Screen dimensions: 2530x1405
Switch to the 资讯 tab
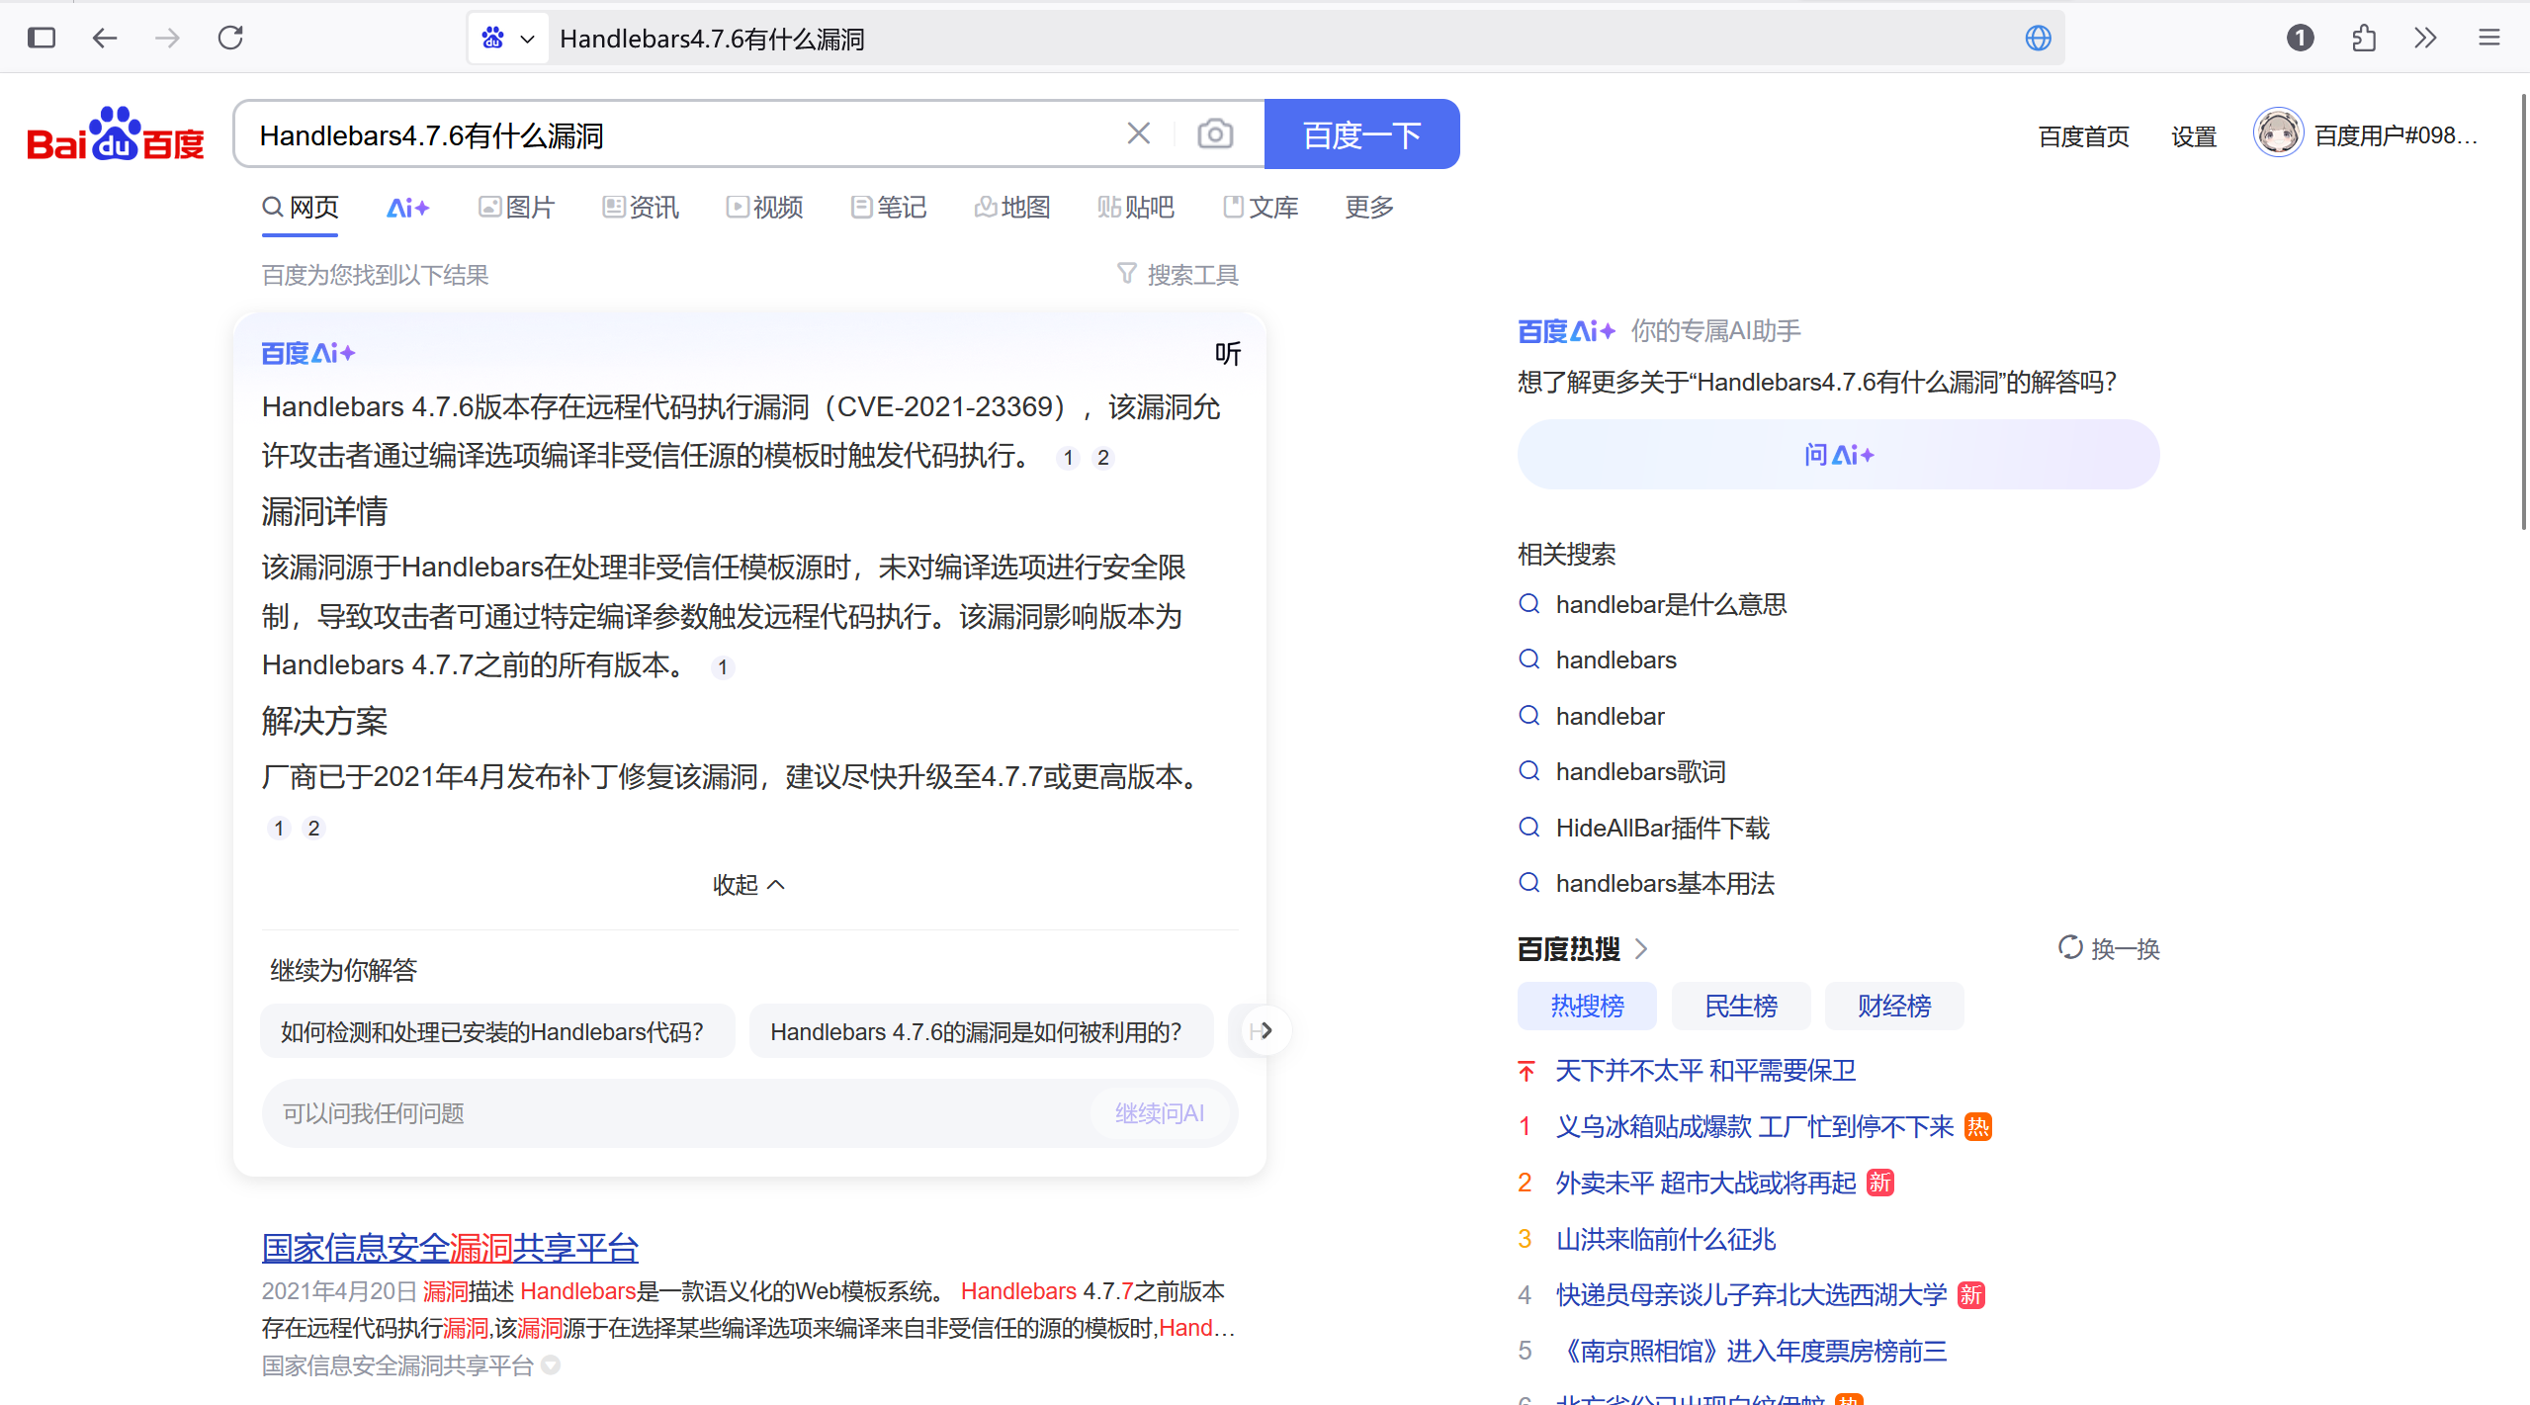(641, 208)
